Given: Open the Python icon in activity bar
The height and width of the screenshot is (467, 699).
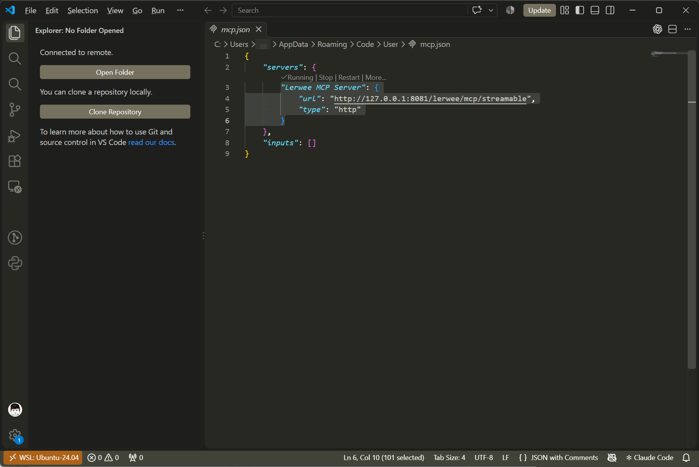Looking at the screenshot, I should coord(15,263).
